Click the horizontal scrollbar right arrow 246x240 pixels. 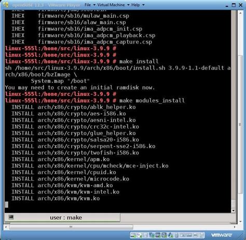point(235,227)
